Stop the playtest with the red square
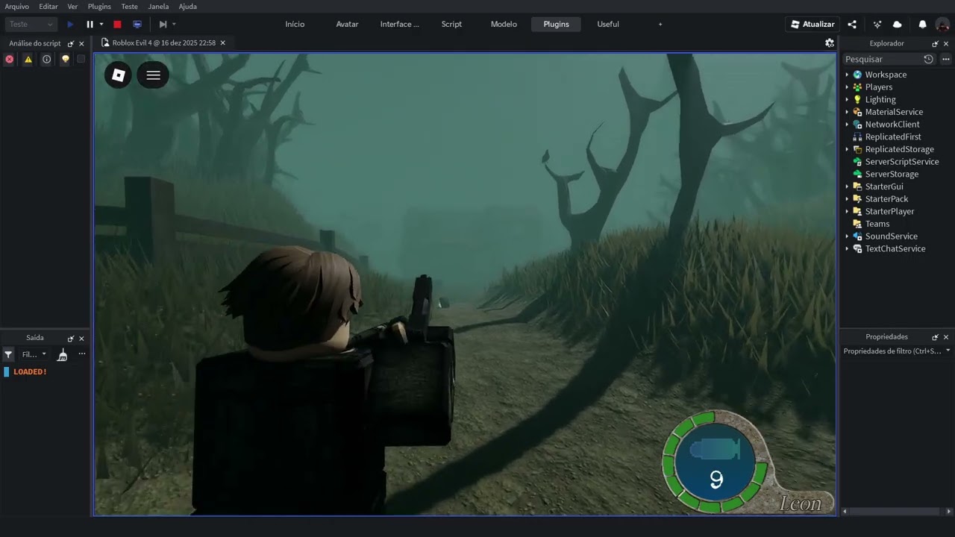 (117, 25)
